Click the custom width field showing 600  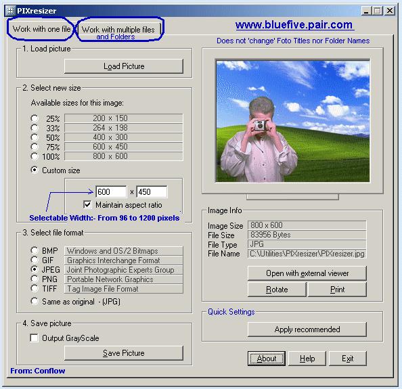coord(111,191)
